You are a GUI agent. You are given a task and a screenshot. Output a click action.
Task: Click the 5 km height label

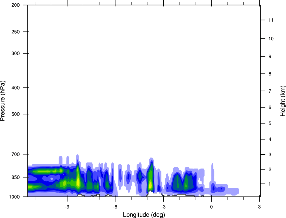(x=270, y=124)
